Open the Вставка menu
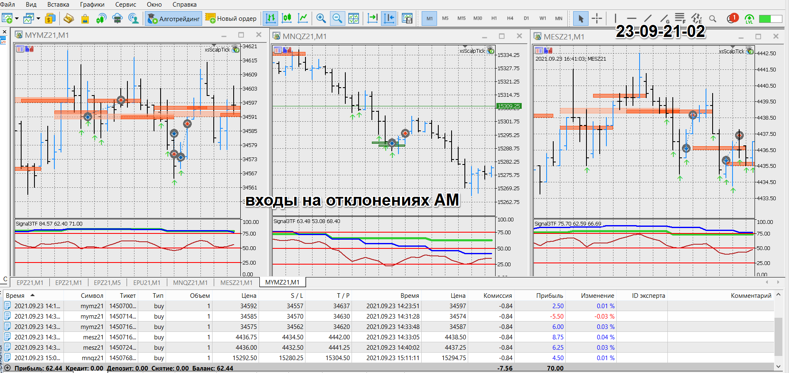Image resolution: width=789 pixels, height=373 pixels. pyautogui.click(x=58, y=5)
